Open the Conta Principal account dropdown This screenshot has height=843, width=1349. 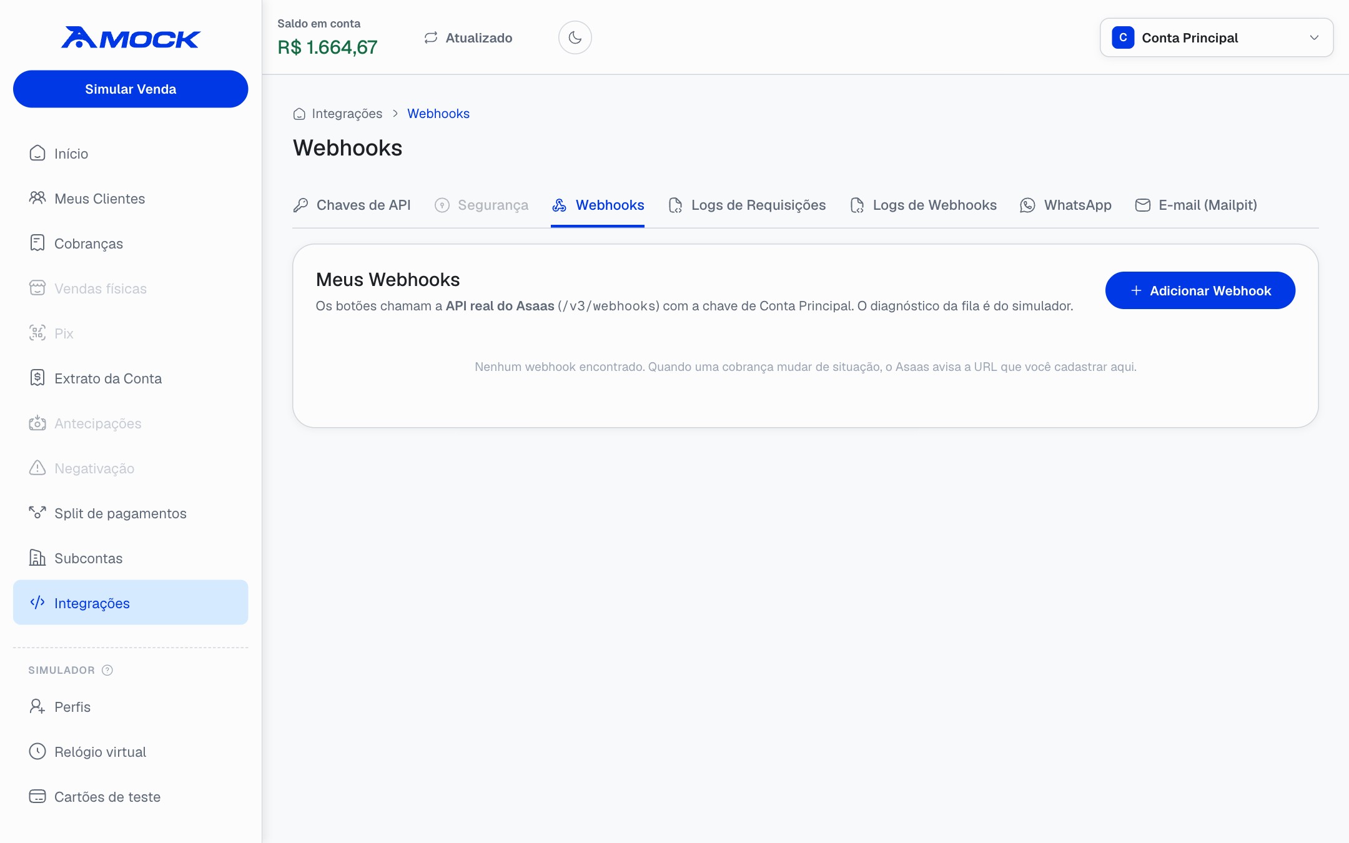point(1217,37)
